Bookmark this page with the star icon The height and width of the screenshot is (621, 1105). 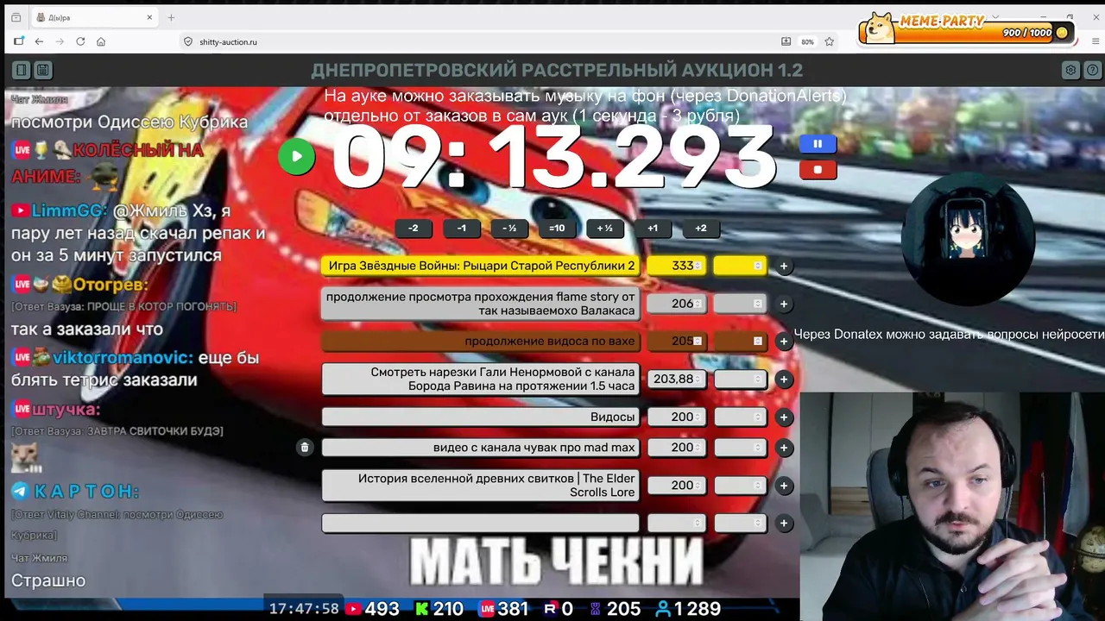[x=829, y=41]
